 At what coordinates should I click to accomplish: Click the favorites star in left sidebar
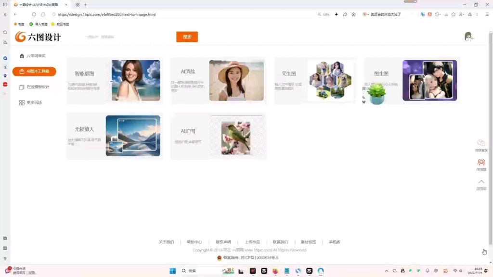(x=5, y=32)
